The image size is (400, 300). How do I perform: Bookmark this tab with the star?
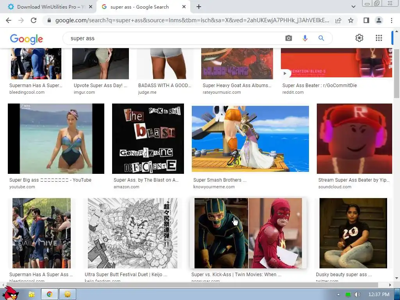tap(351, 20)
